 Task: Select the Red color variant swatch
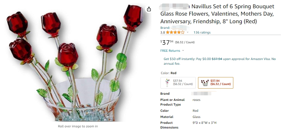point(216,83)
